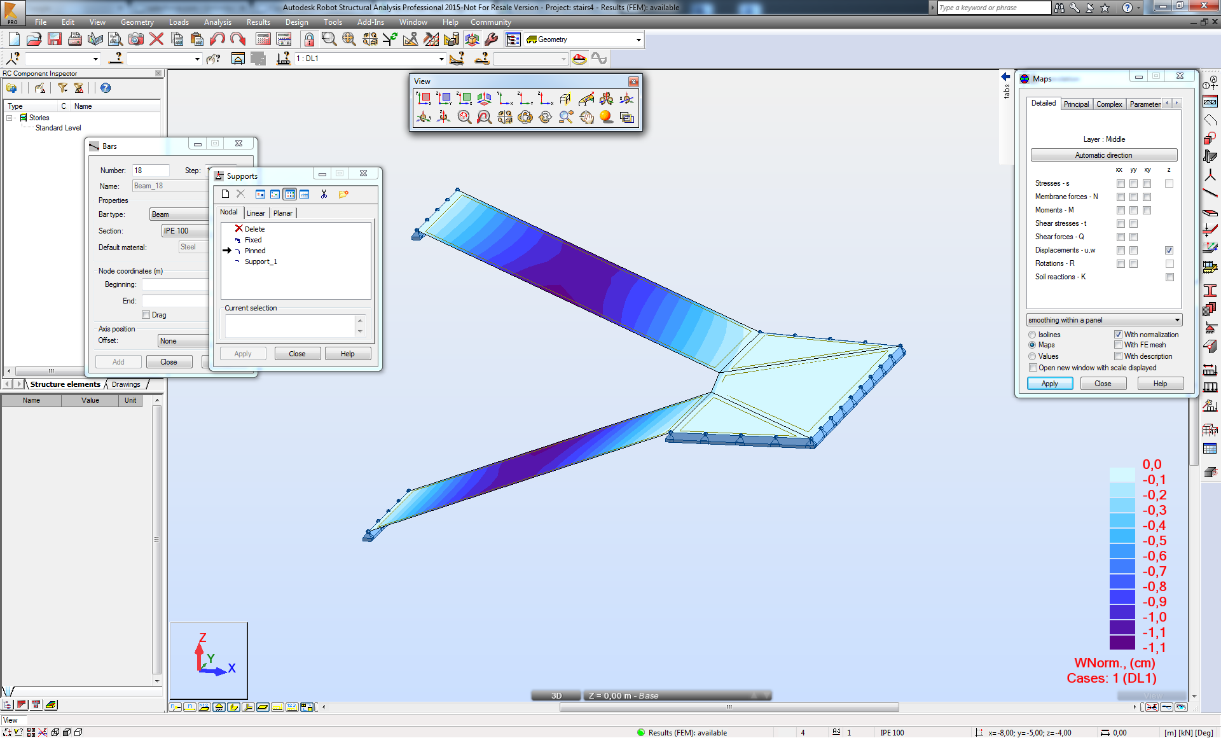
Task: Uncheck Displacements z checkbox
Action: click(1169, 251)
